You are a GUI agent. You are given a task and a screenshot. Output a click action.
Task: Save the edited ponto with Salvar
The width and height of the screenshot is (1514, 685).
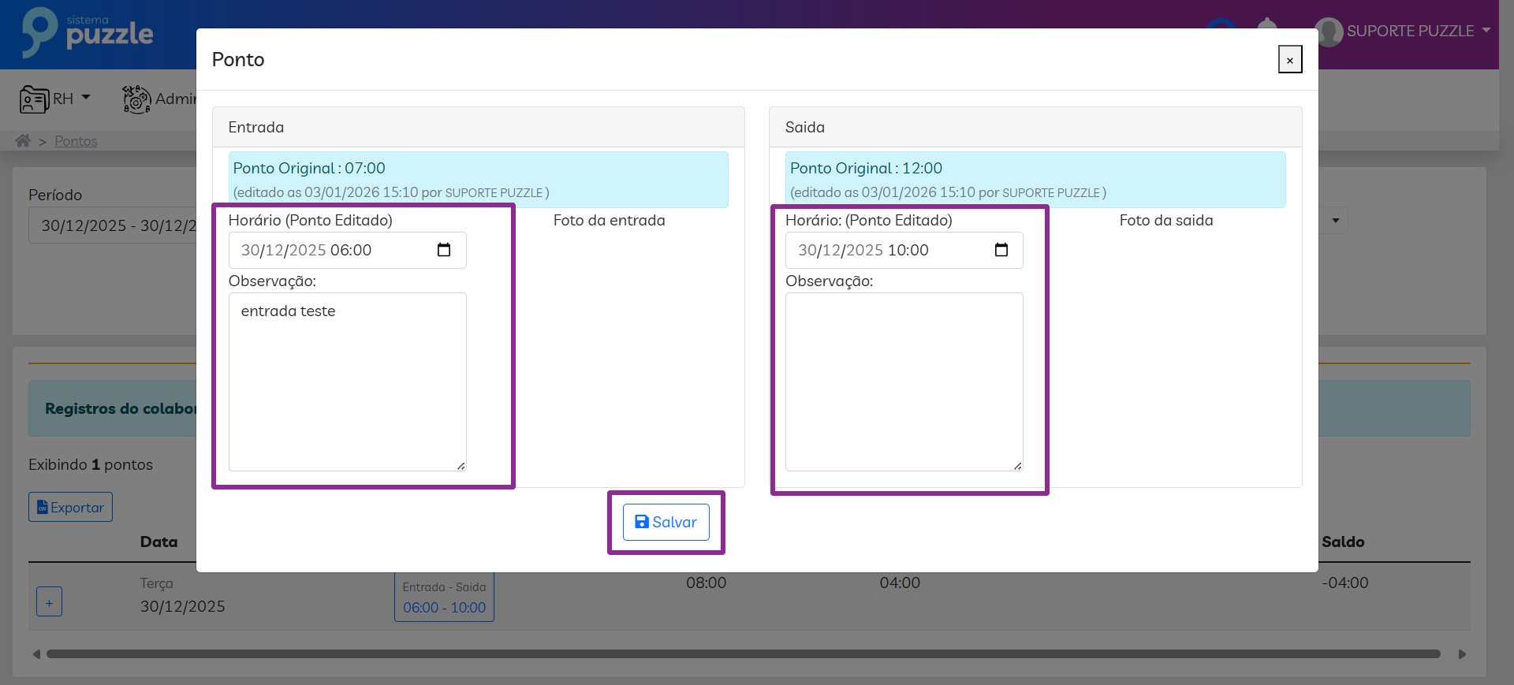(x=666, y=522)
